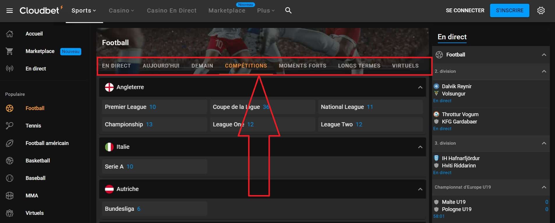
Task: Collapse the Football live panel
Action: (x=544, y=55)
